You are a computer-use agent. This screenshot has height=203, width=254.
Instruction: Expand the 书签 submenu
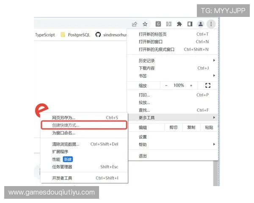point(173,76)
